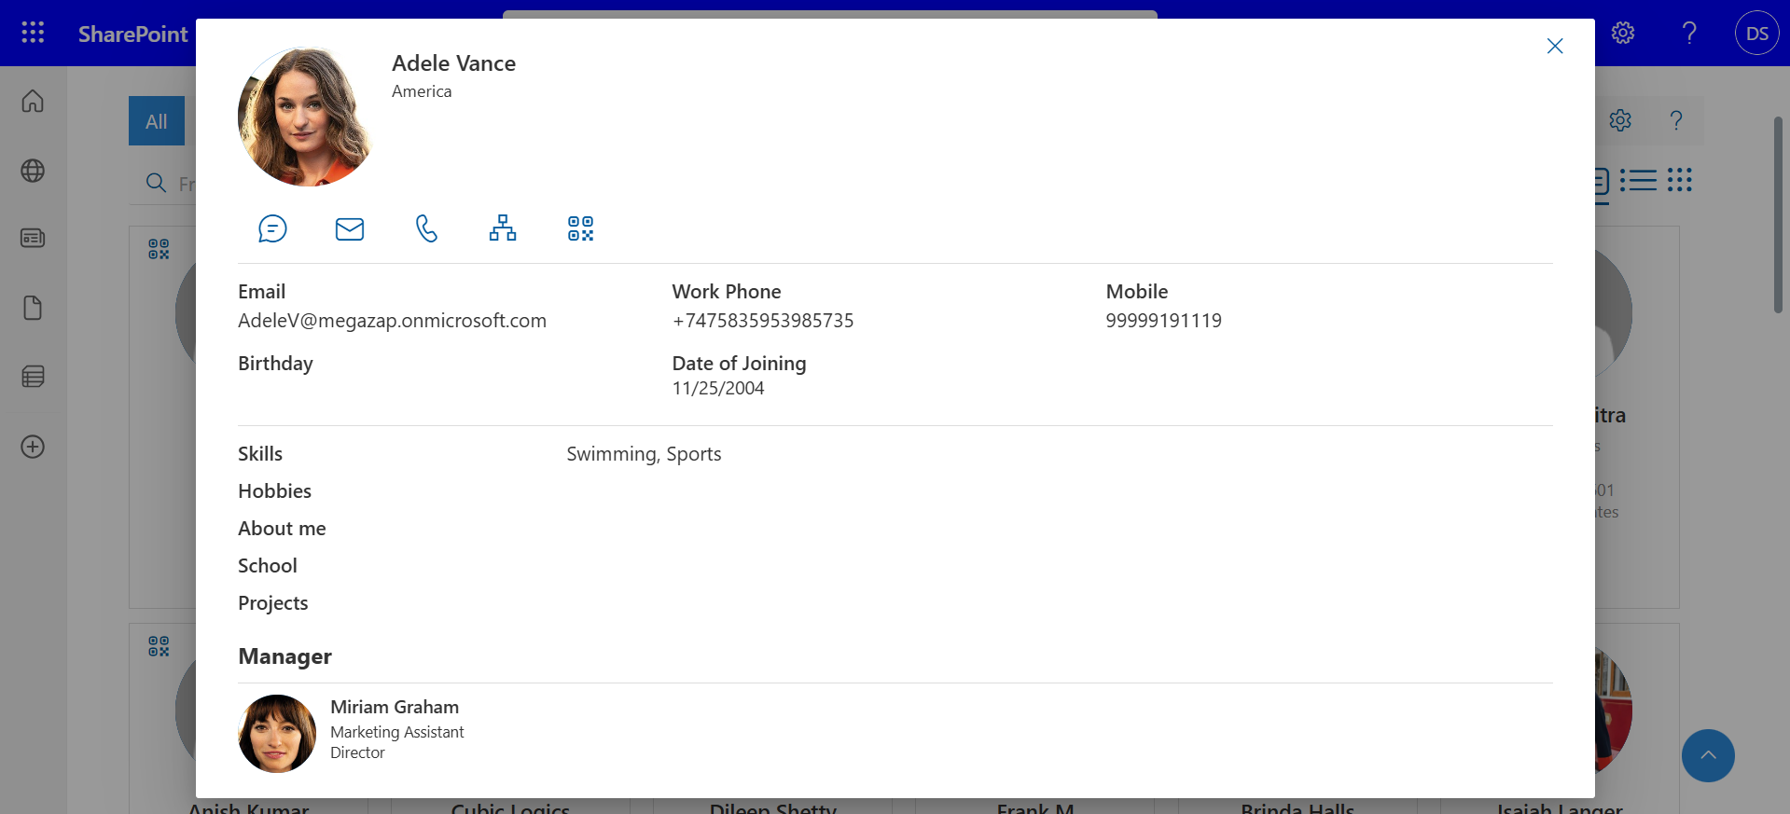This screenshot has height=814, width=1790.
Task: Open the lists icon in the left rail
Action: tap(33, 377)
